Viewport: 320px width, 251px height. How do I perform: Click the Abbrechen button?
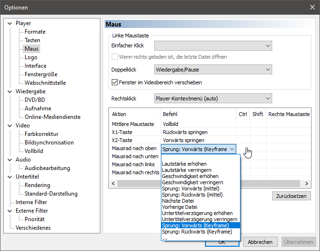coord(260,242)
